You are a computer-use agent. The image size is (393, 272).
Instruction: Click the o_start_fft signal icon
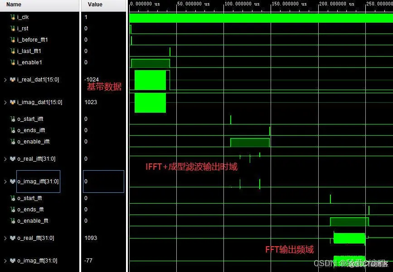pyautogui.click(x=13, y=198)
